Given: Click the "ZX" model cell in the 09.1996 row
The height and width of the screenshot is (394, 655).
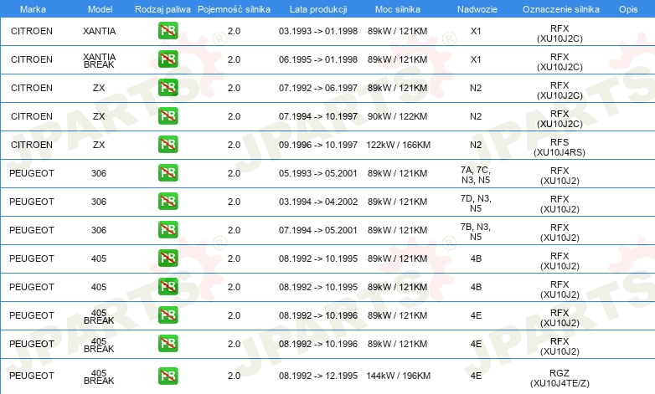Looking at the screenshot, I should coord(99,145).
